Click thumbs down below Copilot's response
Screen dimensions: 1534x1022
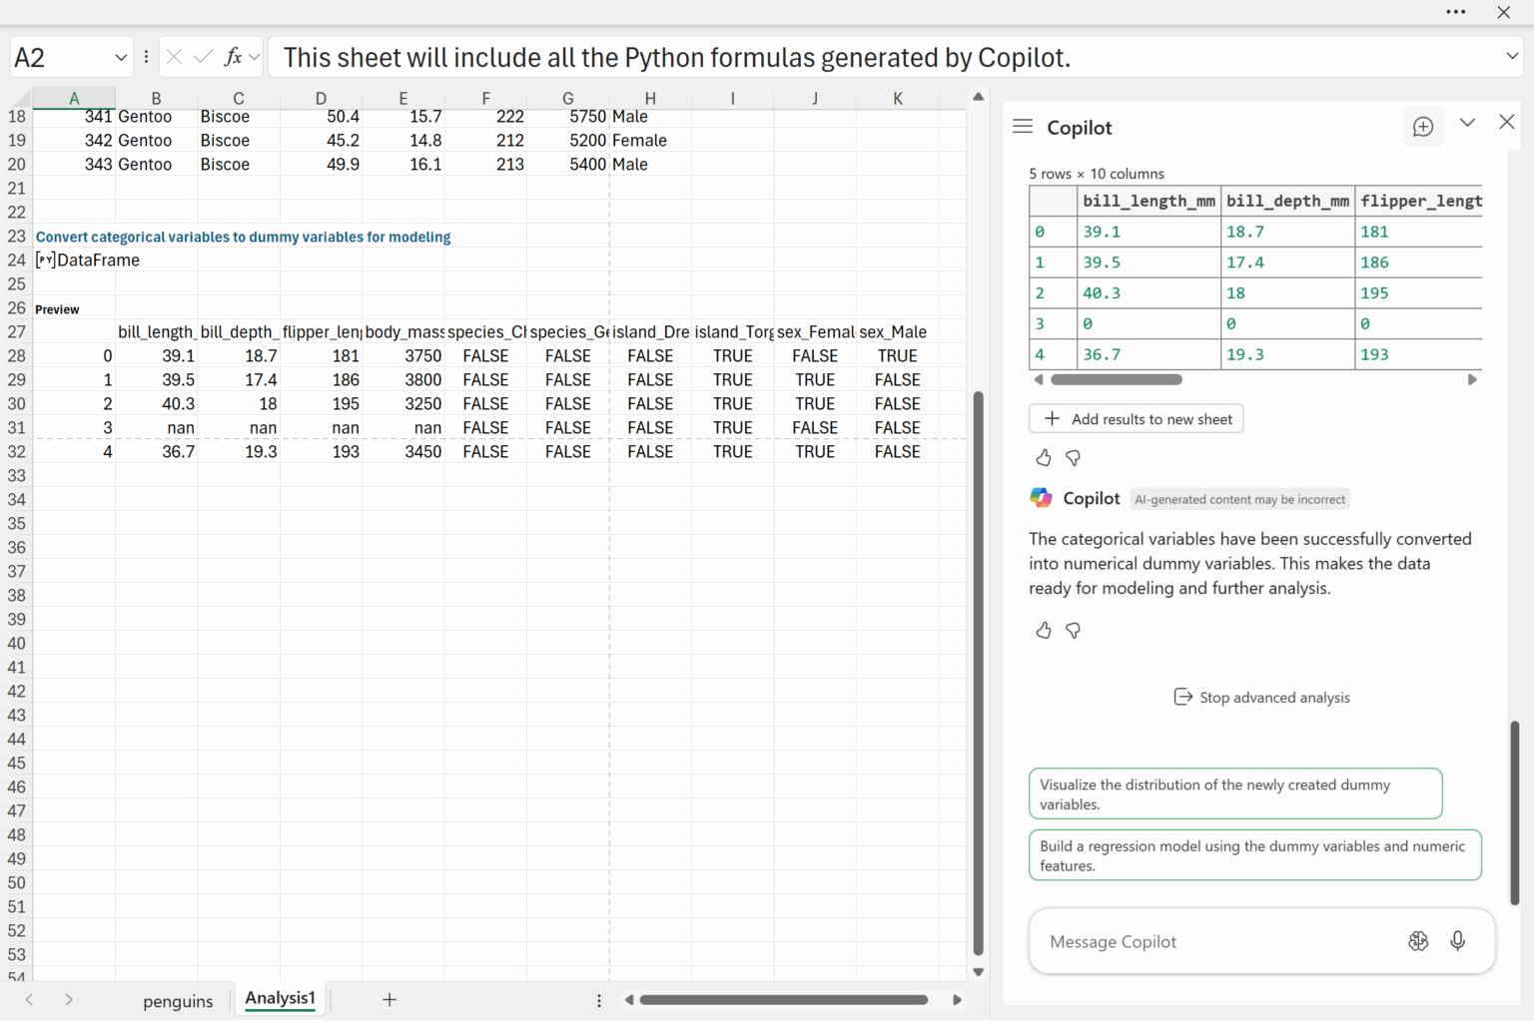1074,631
